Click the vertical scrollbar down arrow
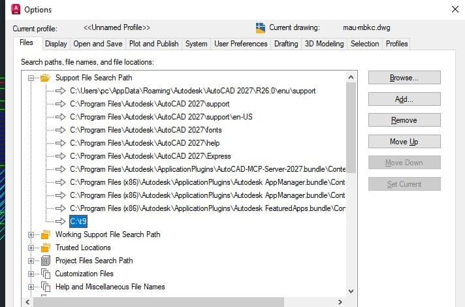 point(351,291)
